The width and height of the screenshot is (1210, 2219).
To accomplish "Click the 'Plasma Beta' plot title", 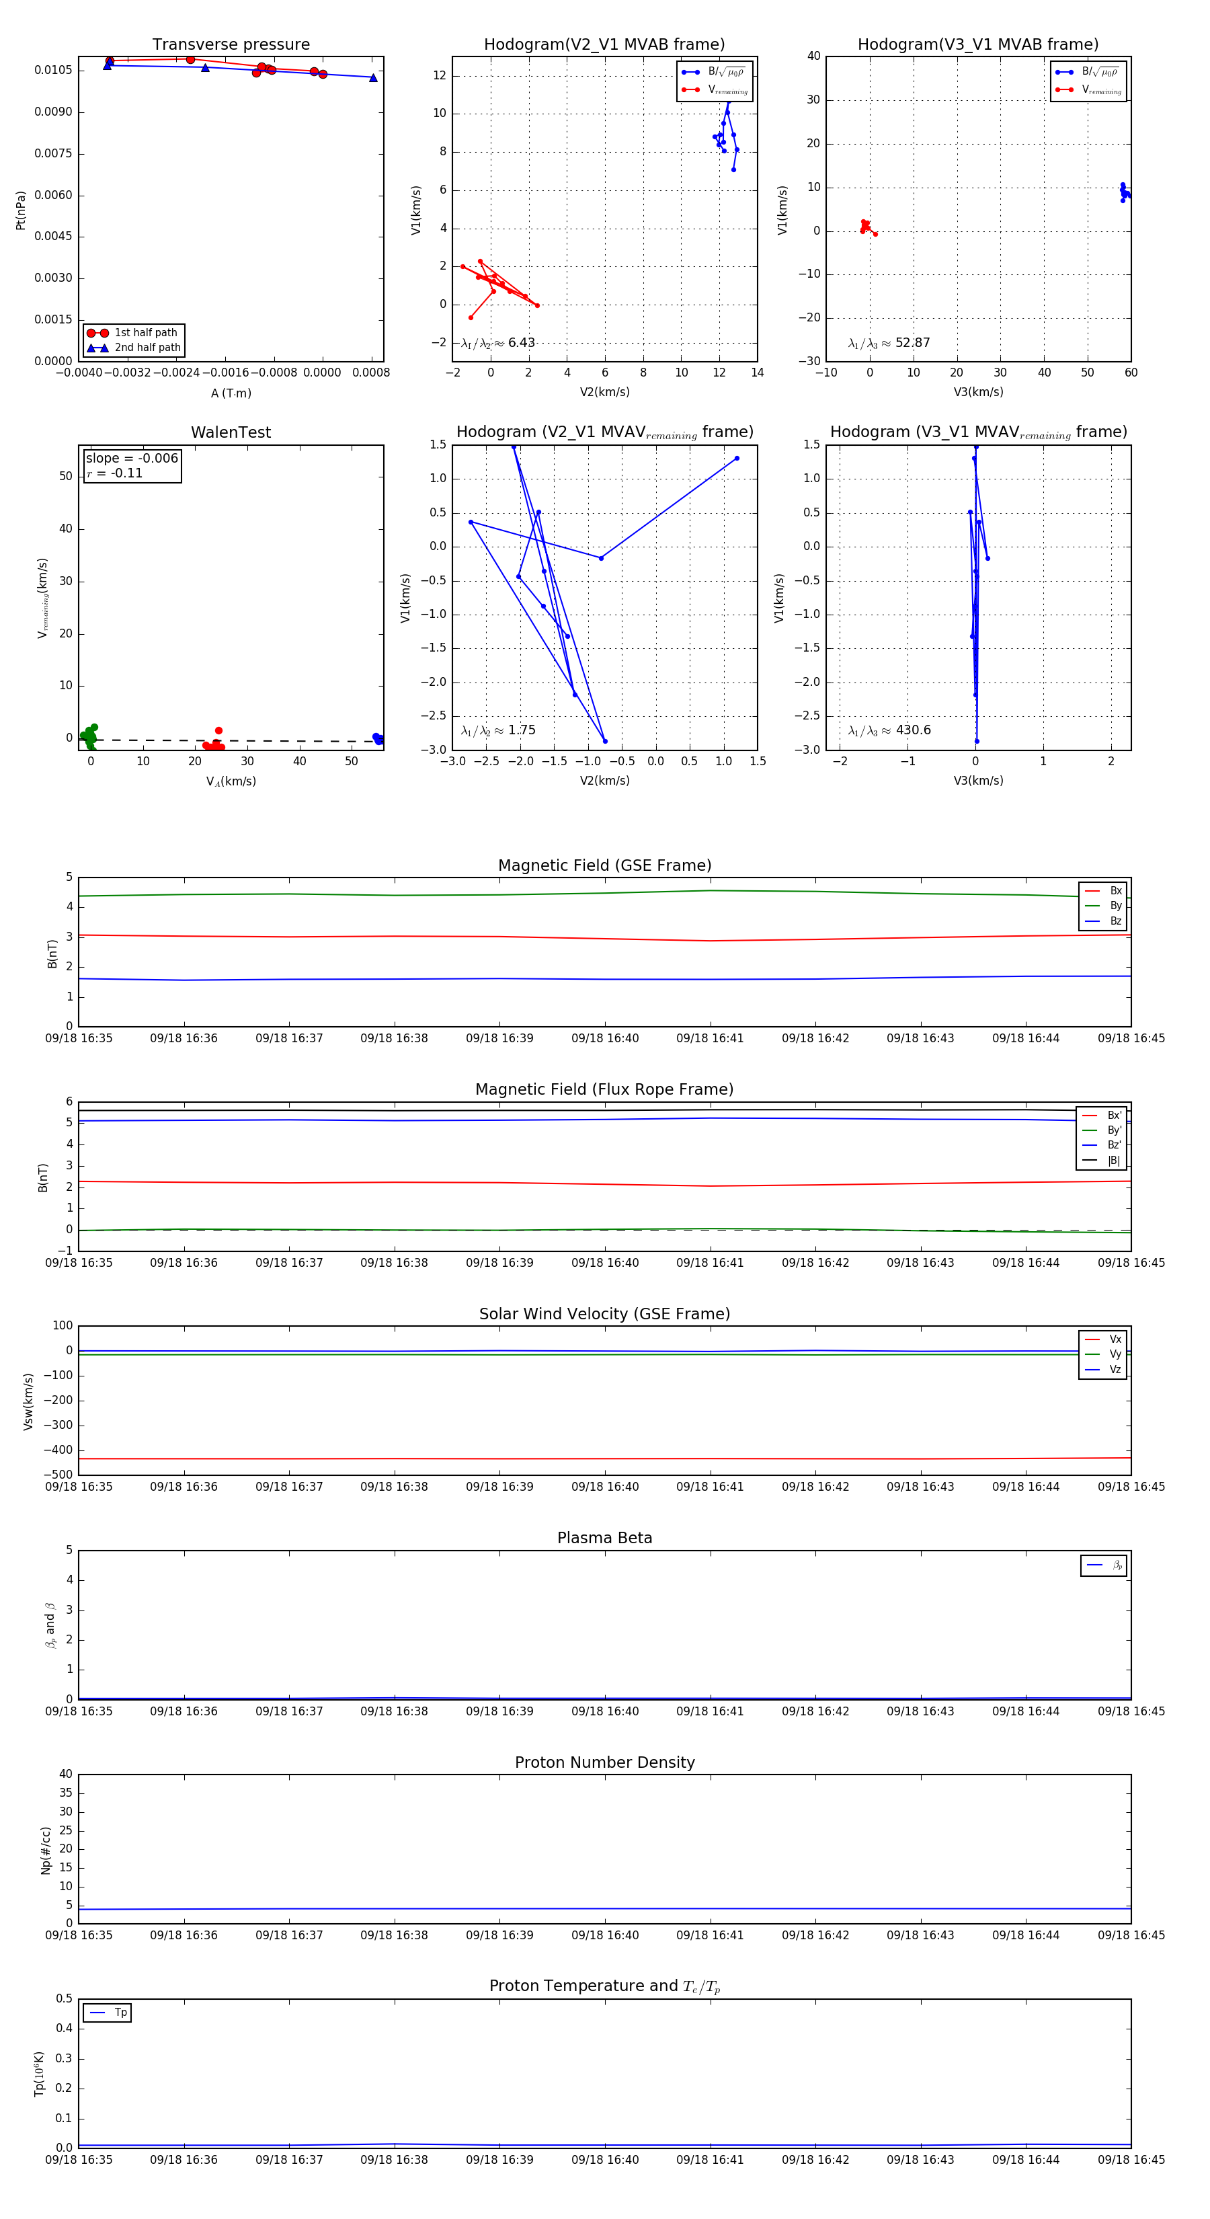I will (604, 1539).
